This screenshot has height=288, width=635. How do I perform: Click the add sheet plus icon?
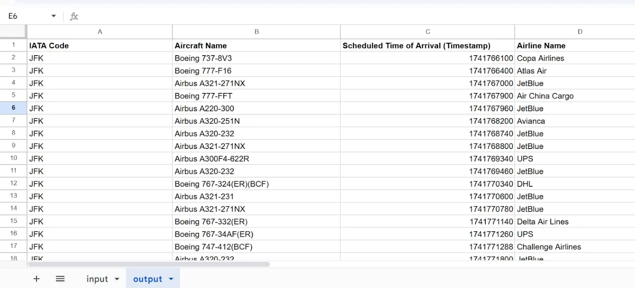[37, 279]
